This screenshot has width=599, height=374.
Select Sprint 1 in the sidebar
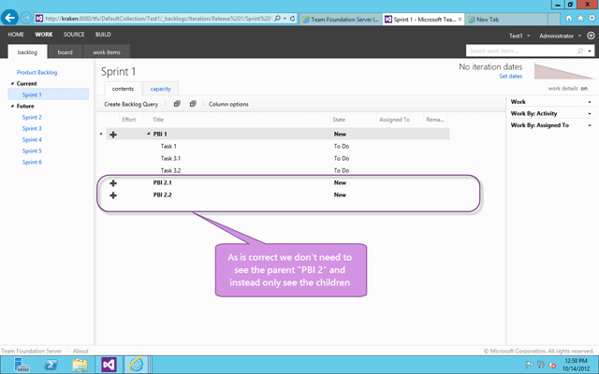[48, 94]
